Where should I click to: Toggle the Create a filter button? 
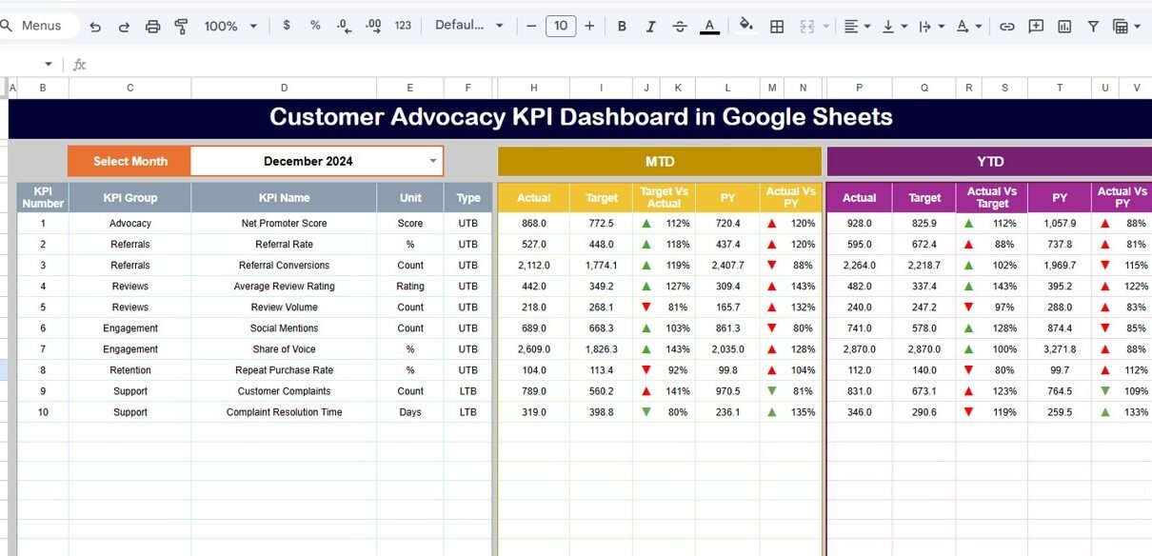click(x=1093, y=27)
